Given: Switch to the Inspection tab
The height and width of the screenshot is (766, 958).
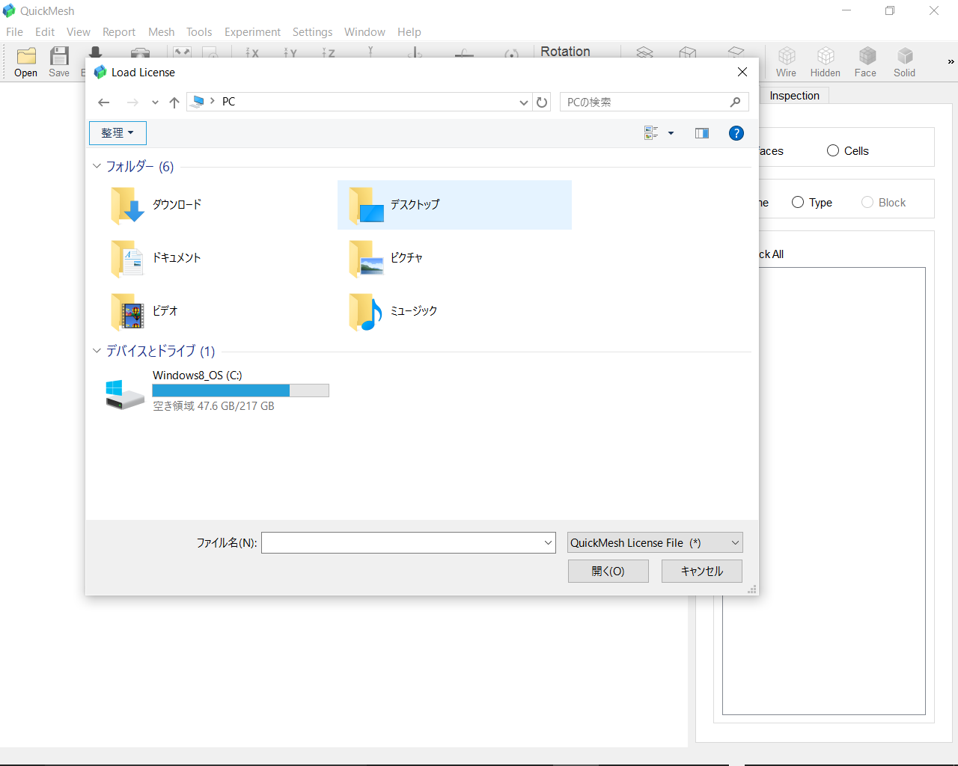Looking at the screenshot, I should point(794,96).
